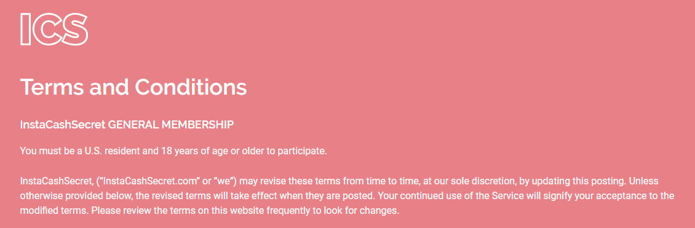The height and width of the screenshot is (228, 695).
Task: Click the Please review the terms sentence
Action: [245, 210]
